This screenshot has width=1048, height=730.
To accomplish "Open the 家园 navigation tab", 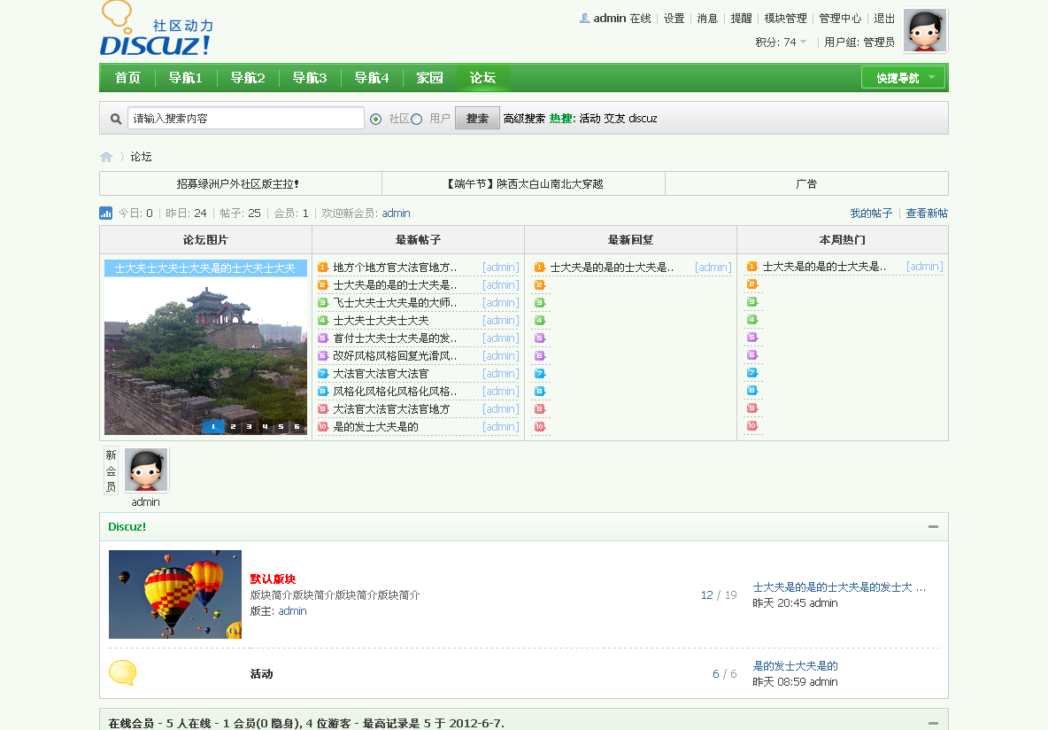I will pos(430,78).
